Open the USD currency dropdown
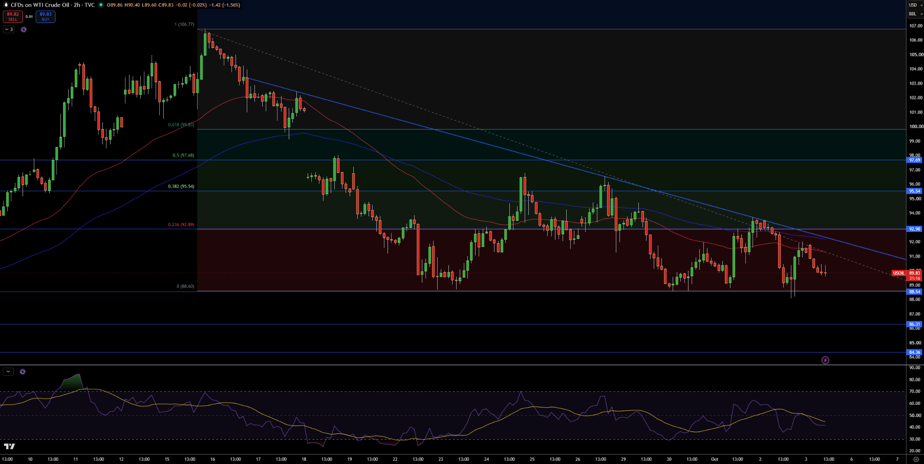924x464 pixels. [915, 5]
